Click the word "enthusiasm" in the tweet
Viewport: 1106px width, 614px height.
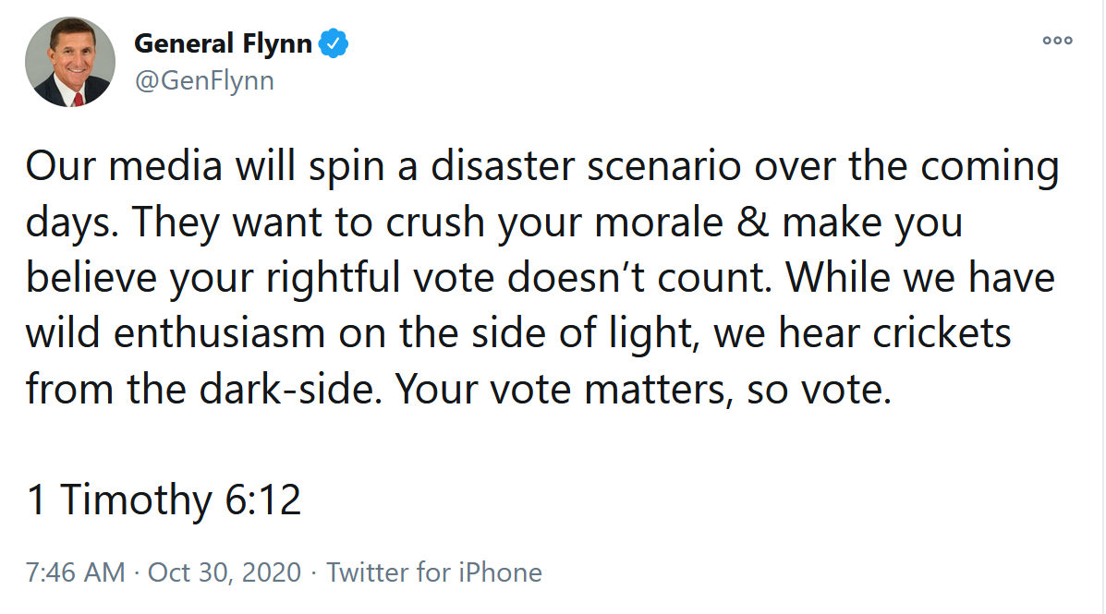(219, 332)
